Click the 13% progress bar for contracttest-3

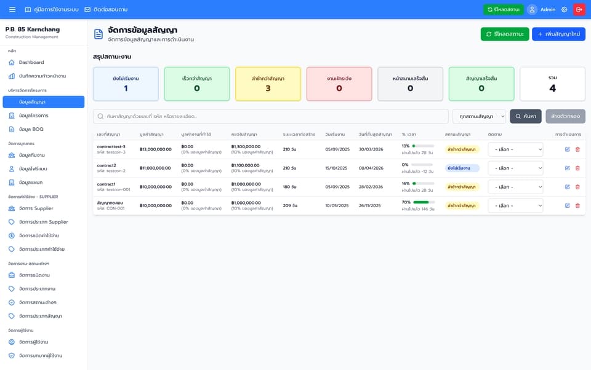pos(423,146)
